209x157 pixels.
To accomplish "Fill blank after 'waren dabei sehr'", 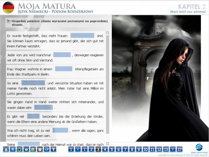I will (x=43, y=107).
